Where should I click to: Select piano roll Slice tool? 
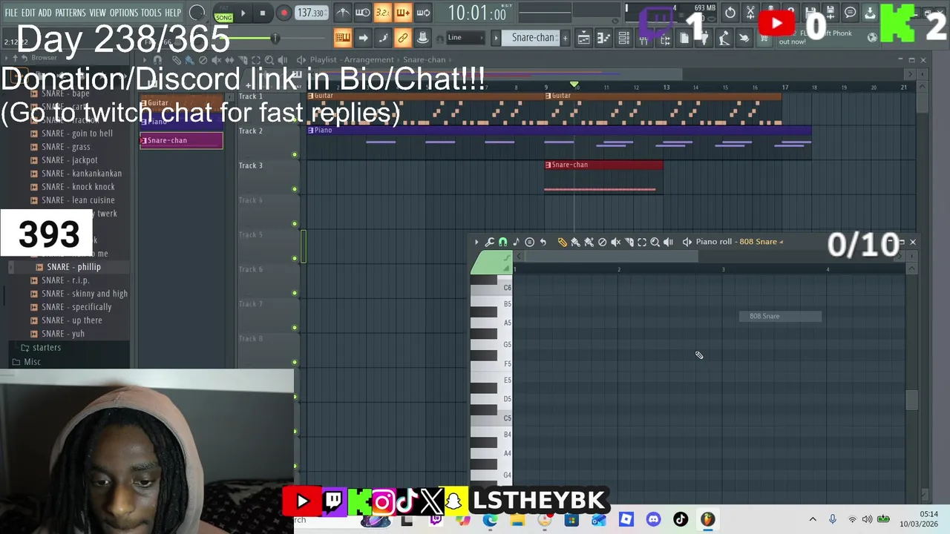[629, 242]
